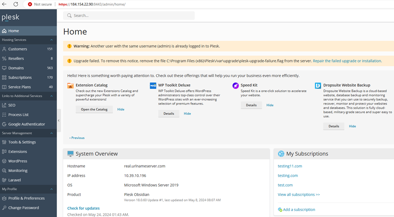Screen dimensions: 394x217
Task: Go to the Previous offerings page
Action: coord(77,138)
